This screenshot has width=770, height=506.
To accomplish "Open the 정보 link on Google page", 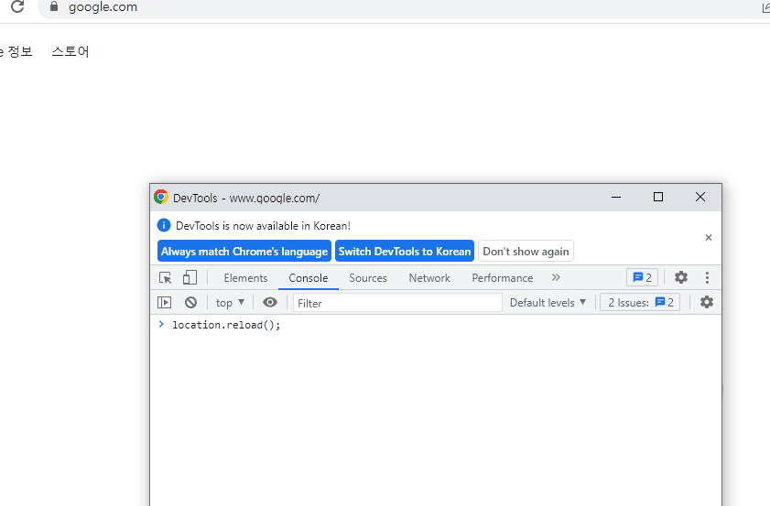I will [x=20, y=51].
